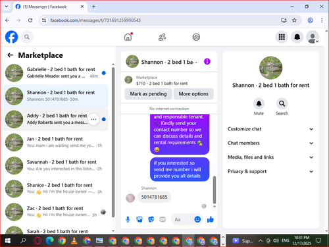Click the Search conversation magnifier icon
329x247 pixels.
(282, 103)
